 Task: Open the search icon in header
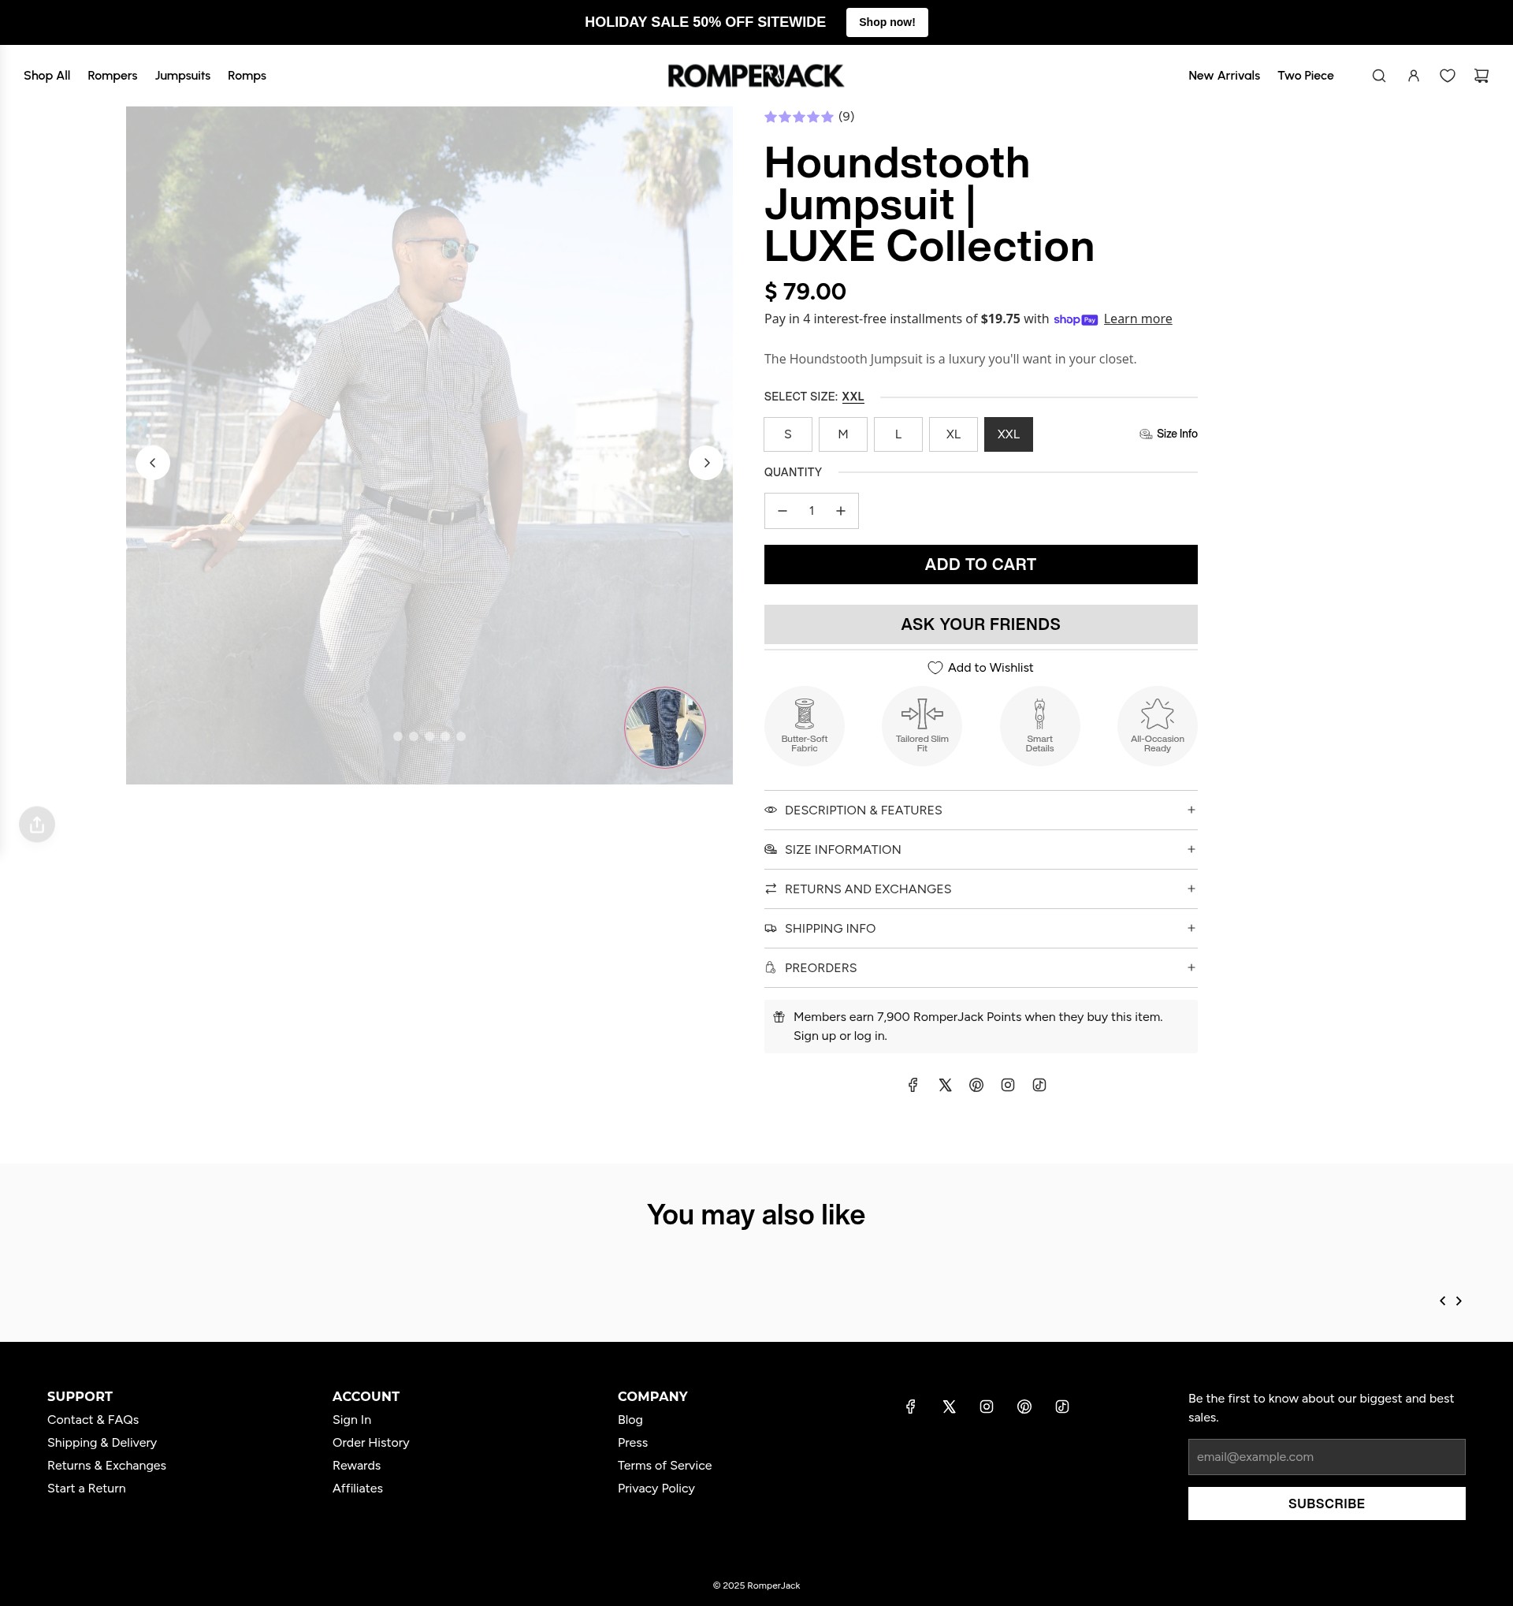pyautogui.click(x=1379, y=76)
